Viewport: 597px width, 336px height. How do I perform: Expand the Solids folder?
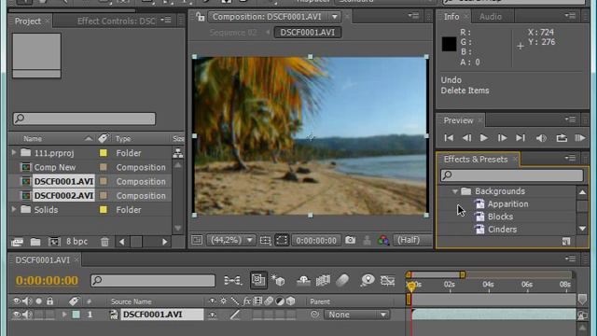pos(14,209)
